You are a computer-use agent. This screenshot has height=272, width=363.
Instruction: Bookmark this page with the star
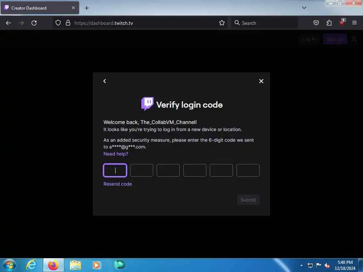tap(222, 23)
